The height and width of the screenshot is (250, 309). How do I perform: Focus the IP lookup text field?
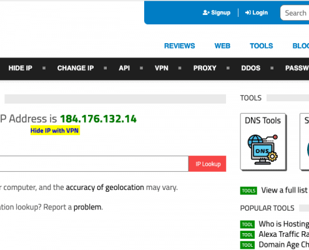pyautogui.click(x=94, y=164)
